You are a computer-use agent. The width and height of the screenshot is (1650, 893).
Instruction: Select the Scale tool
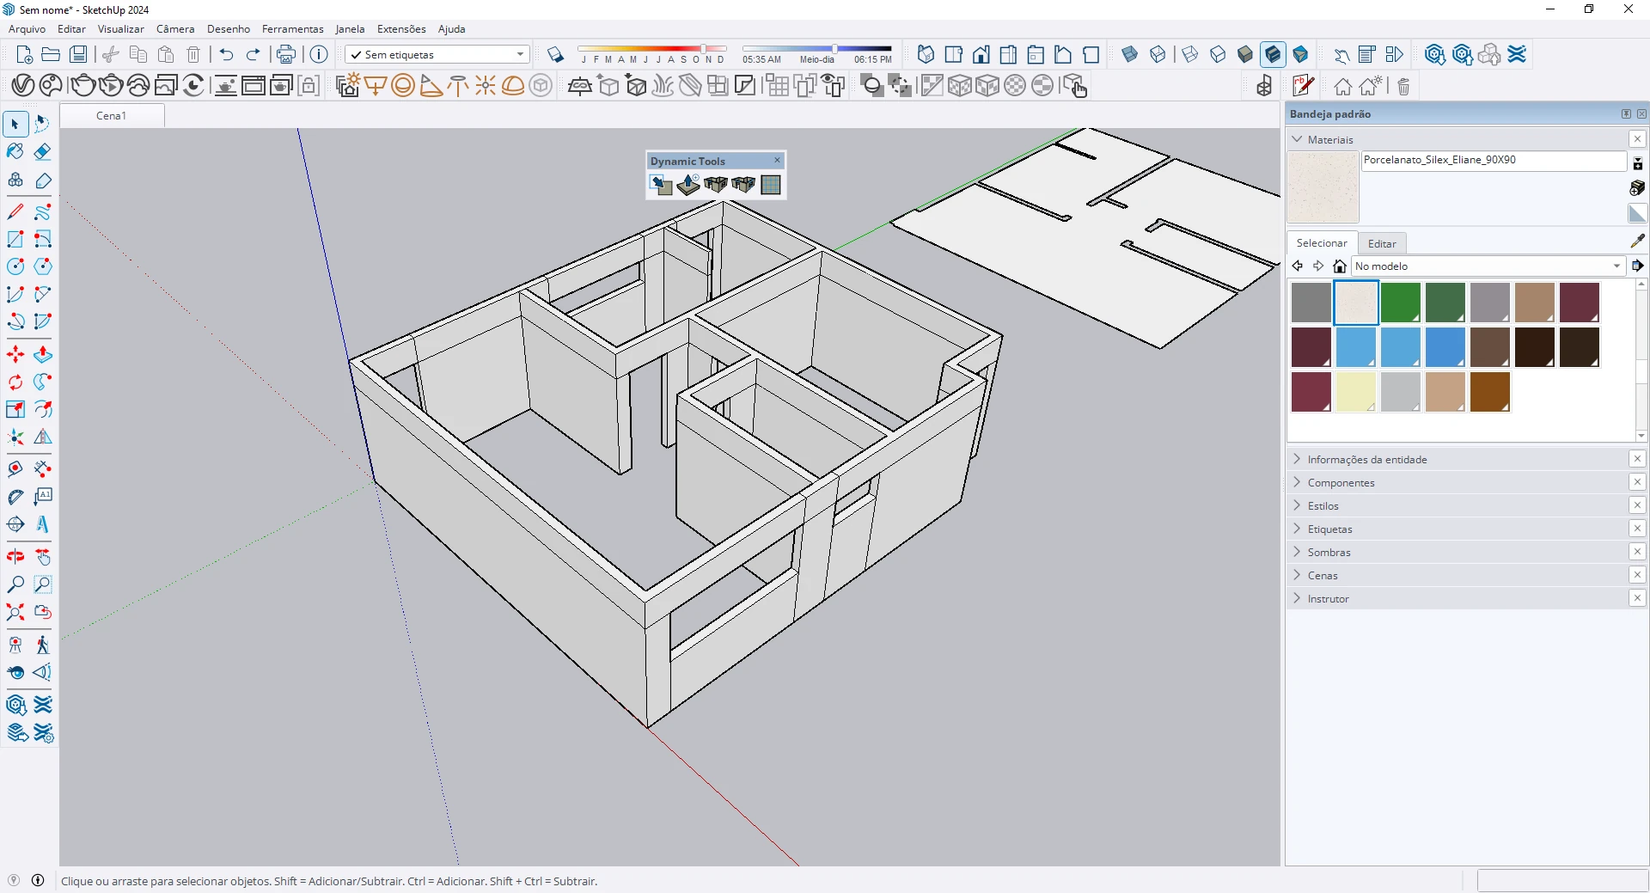click(15, 409)
